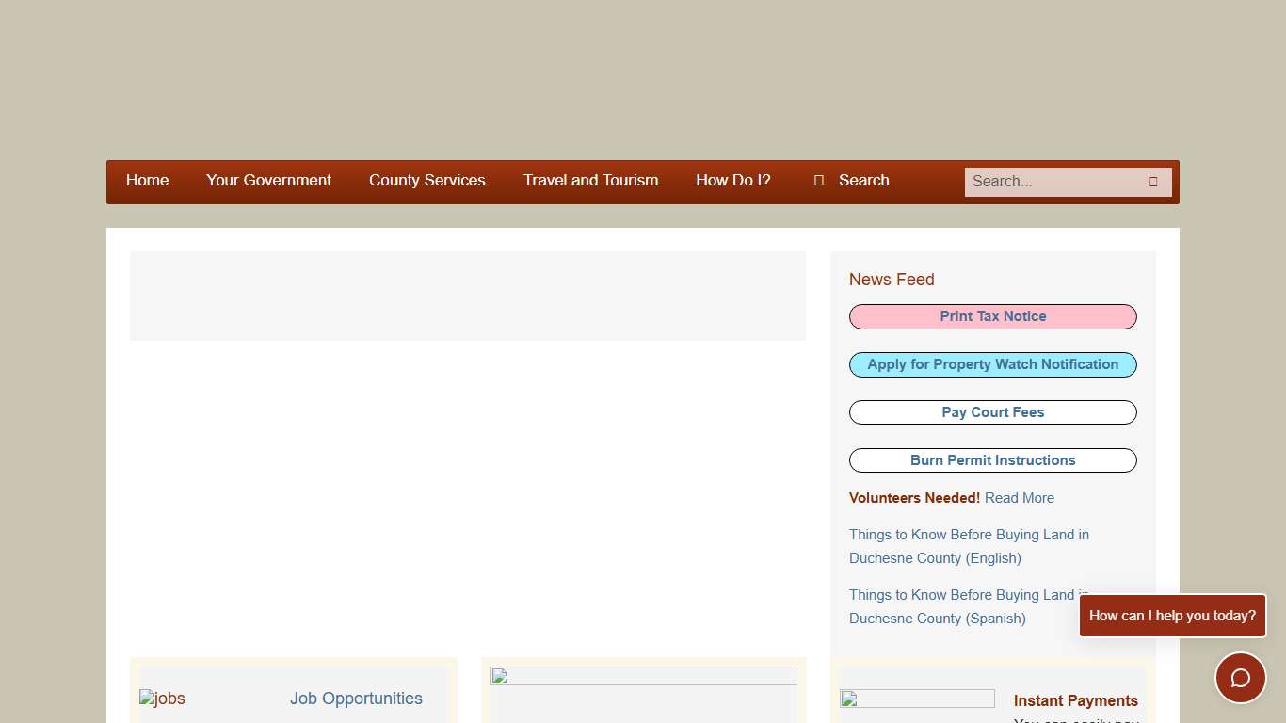Expand the Travel and Tourism menu
This screenshot has width=1286, height=723.
[590, 181]
